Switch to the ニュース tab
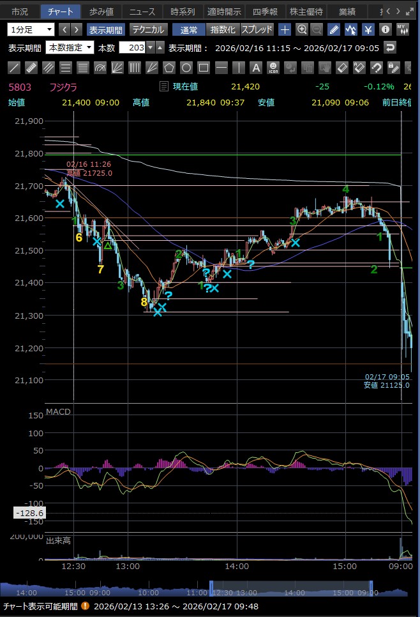Image resolution: width=420 pixels, height=617 pixels. click(x=141, y=11)
